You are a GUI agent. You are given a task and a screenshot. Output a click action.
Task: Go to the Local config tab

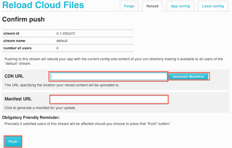coord(213,6)
